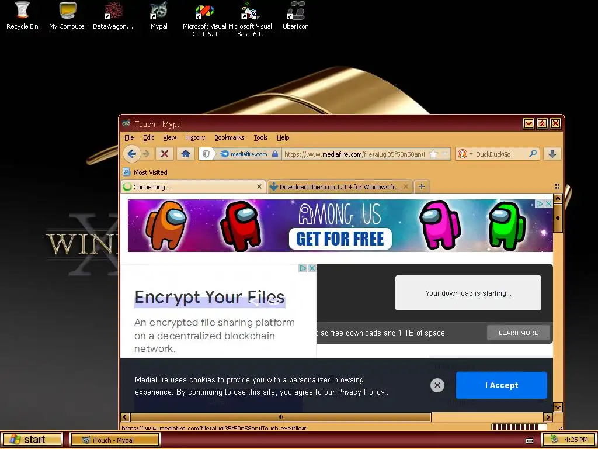Close the Encrypt Your Files ad
This screenshot has width=598, height=449.
(312, 268)
